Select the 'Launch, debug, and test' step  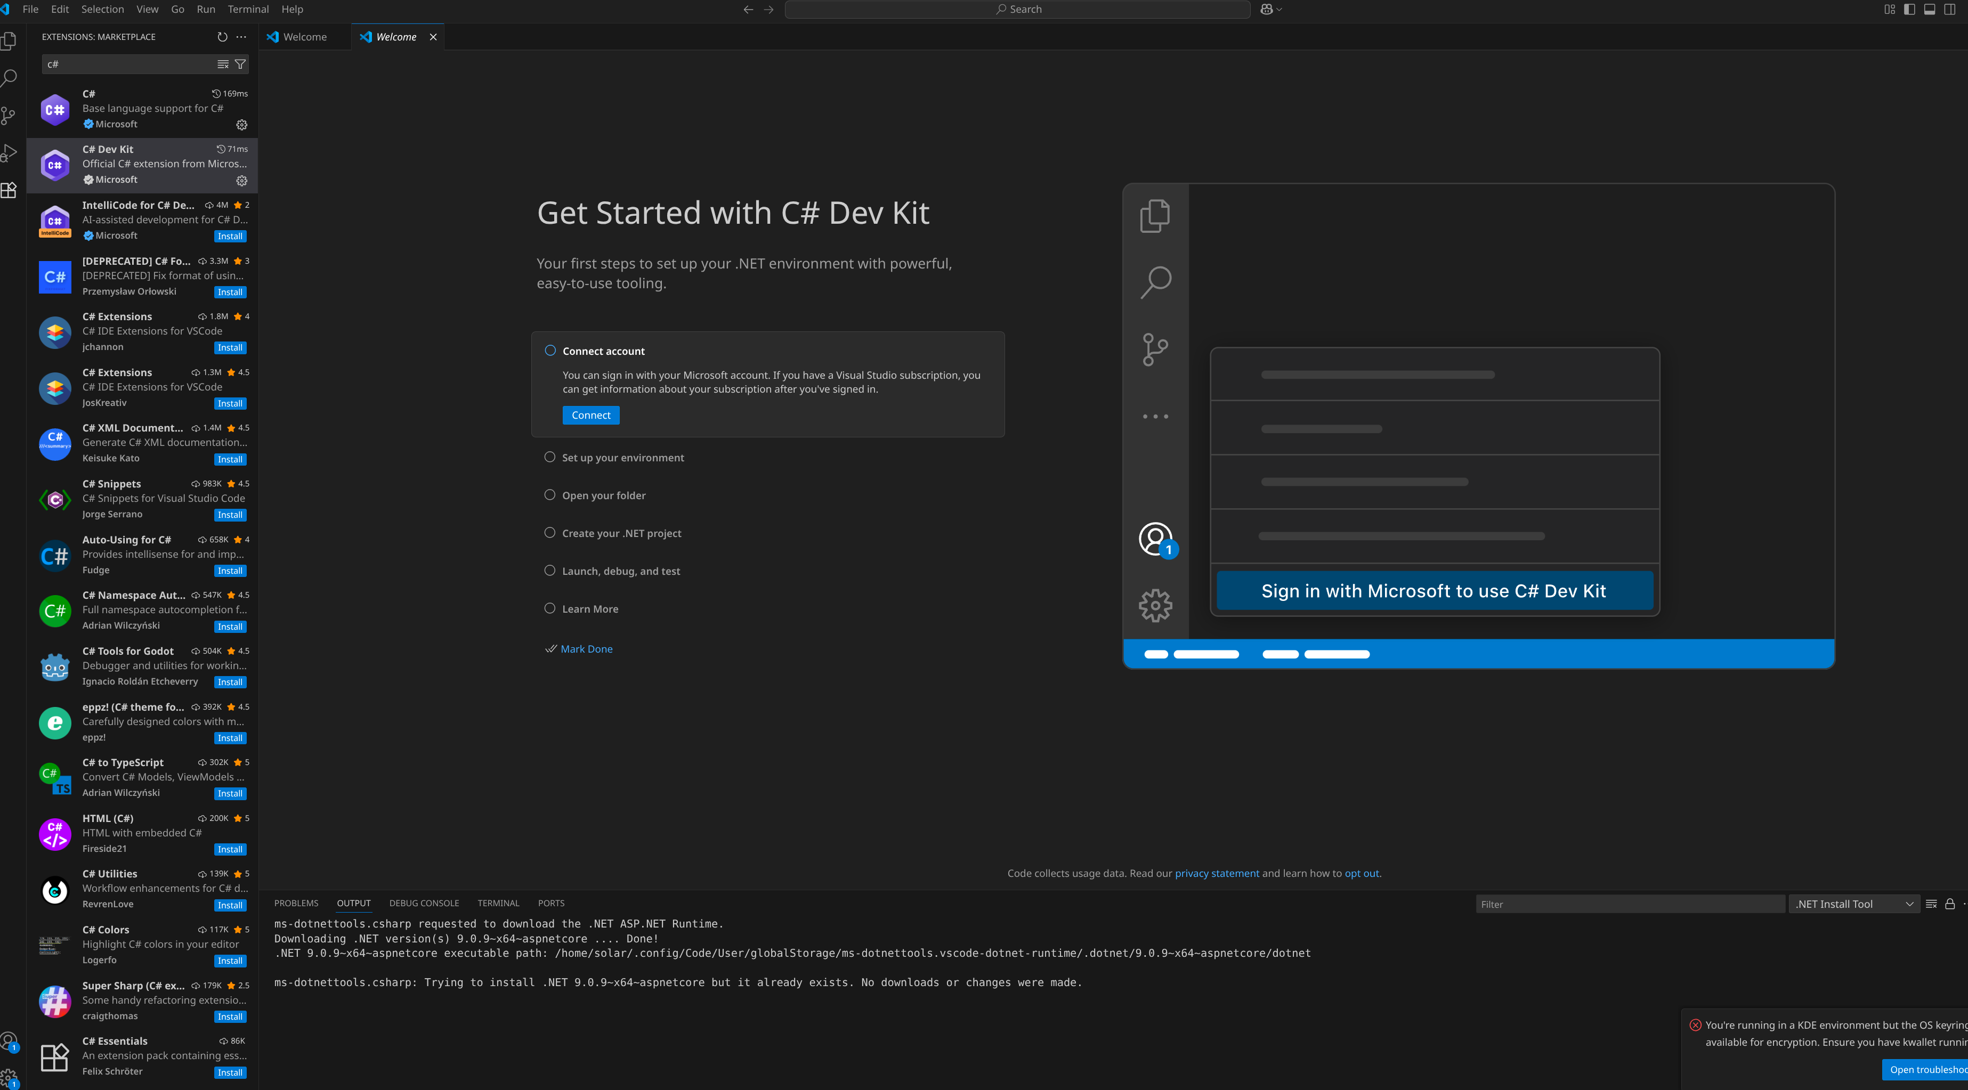[x=620, y=571]
